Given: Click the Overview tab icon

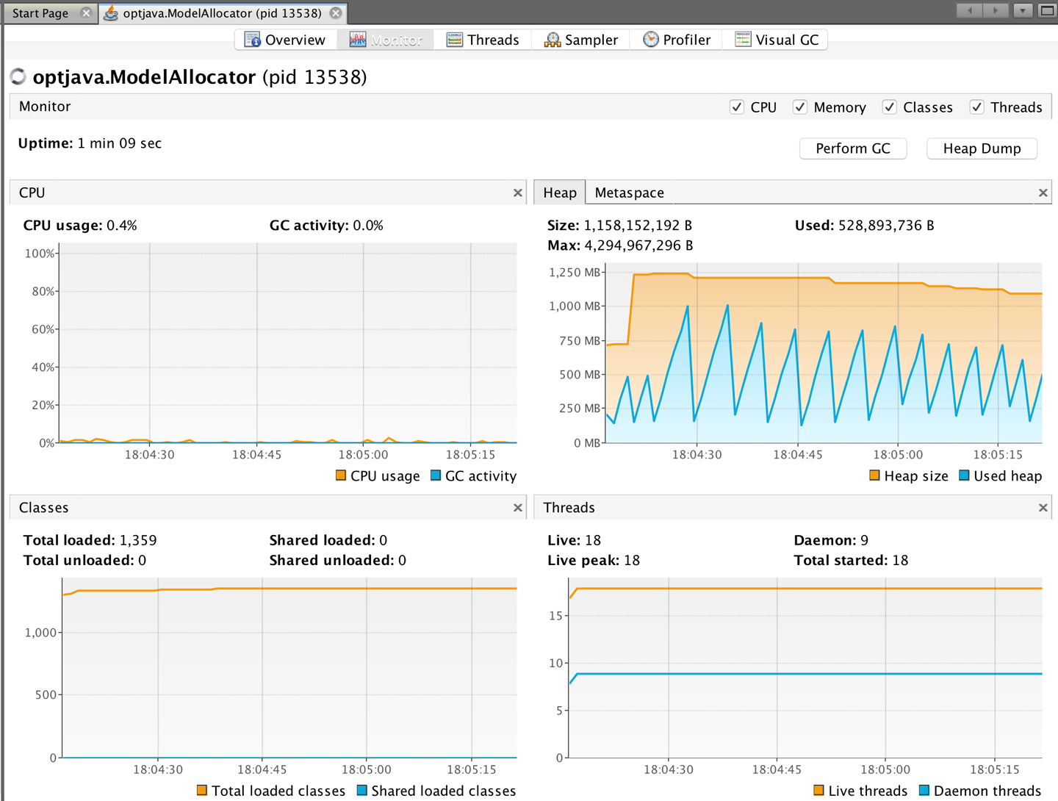Looking at the screenshot, I should (x=252, y=40).
